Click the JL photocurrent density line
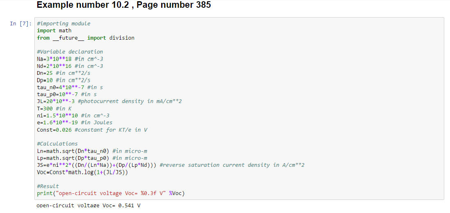Image resolution: width=450 pixels, height=213 pixels. pyautogui.click(x=109, y=101)
